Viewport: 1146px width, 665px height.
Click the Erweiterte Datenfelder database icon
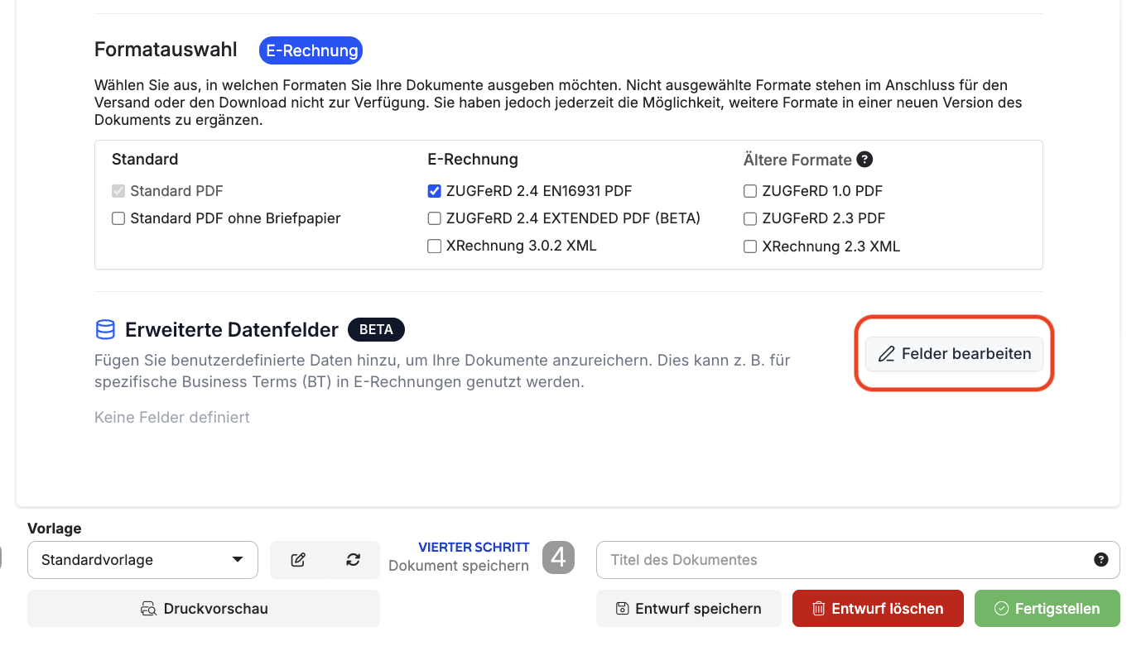pyautogui.click(x=105, y=330)
